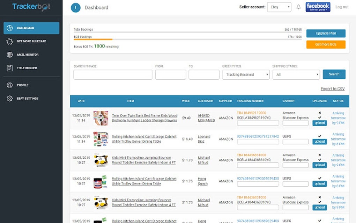356x223 pixels.
Task: Sort by Date column header
Action: [x=81, y=101]
